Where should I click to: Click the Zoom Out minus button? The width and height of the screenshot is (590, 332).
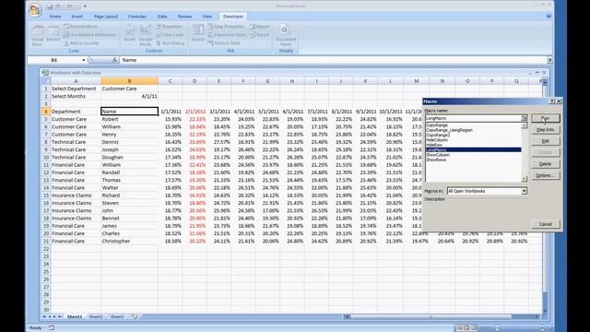tap(497, 328)
